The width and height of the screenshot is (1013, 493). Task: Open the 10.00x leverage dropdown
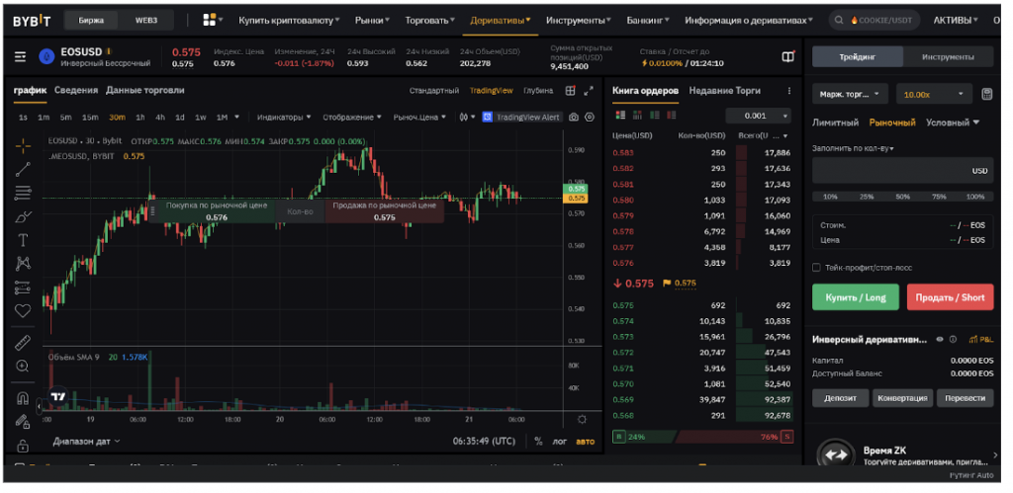(x=932, y=94)
